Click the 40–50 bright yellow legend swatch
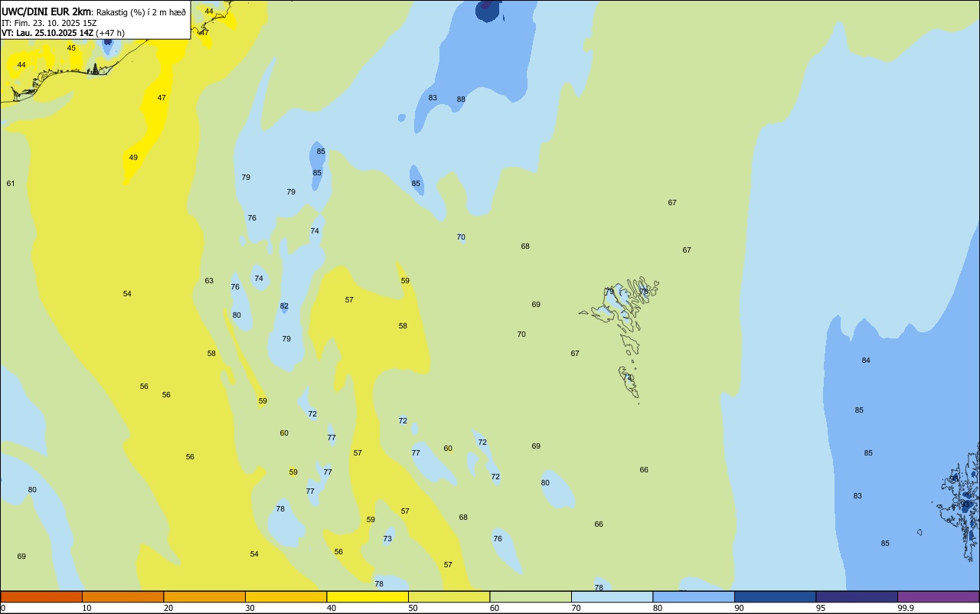This screenshot has width=980, height=614. (367, 596)
